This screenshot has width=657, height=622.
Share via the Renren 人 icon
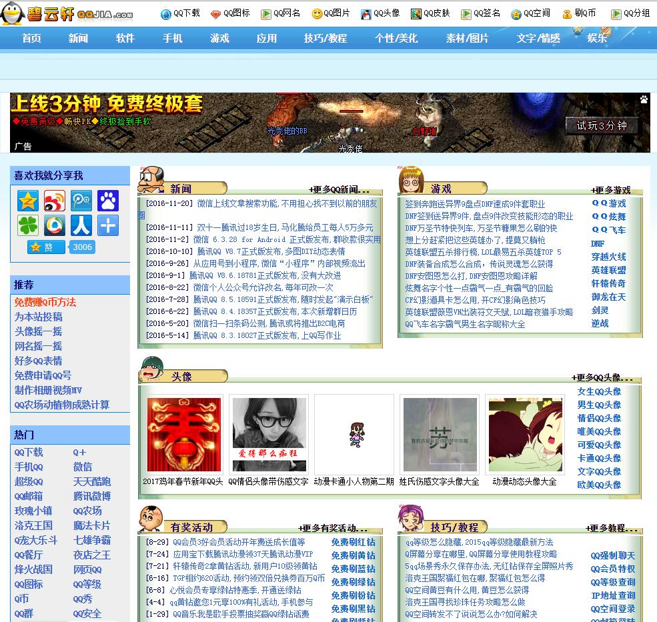[x=81, y=225]
